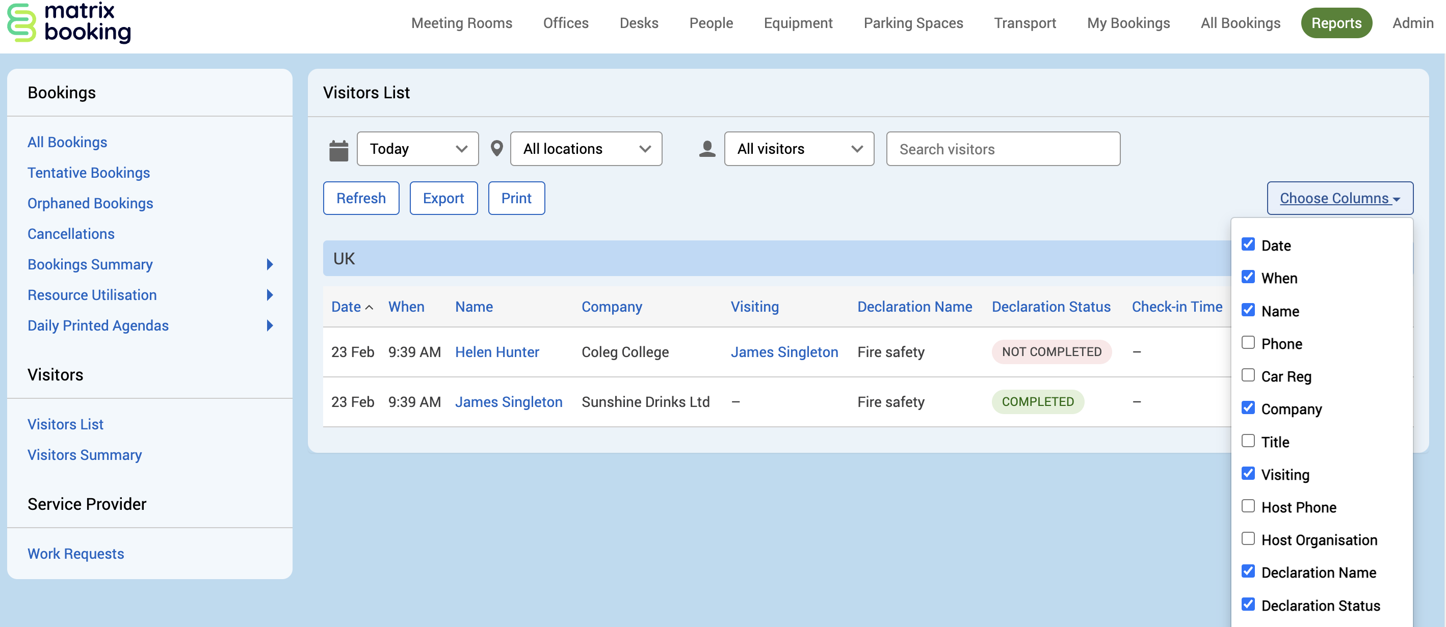This screenshot has width=1446, height=627.
Task: Open host James Singleton in Visiting column
Action: tap(784, 352)
